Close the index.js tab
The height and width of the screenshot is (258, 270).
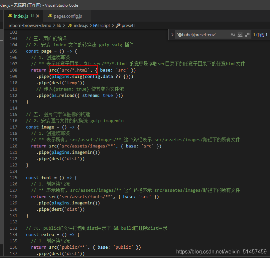coord(38,16)
